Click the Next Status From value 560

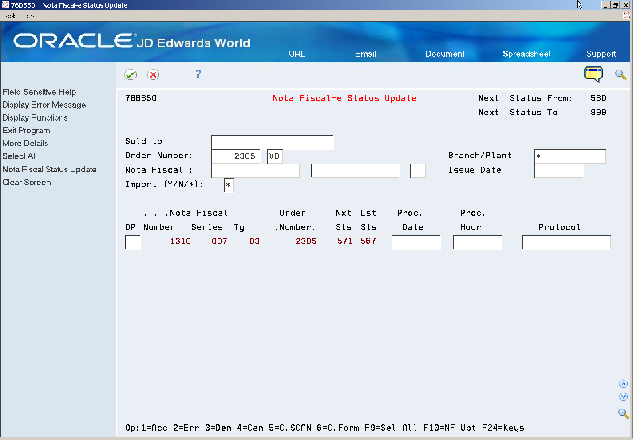pos(598,98)
